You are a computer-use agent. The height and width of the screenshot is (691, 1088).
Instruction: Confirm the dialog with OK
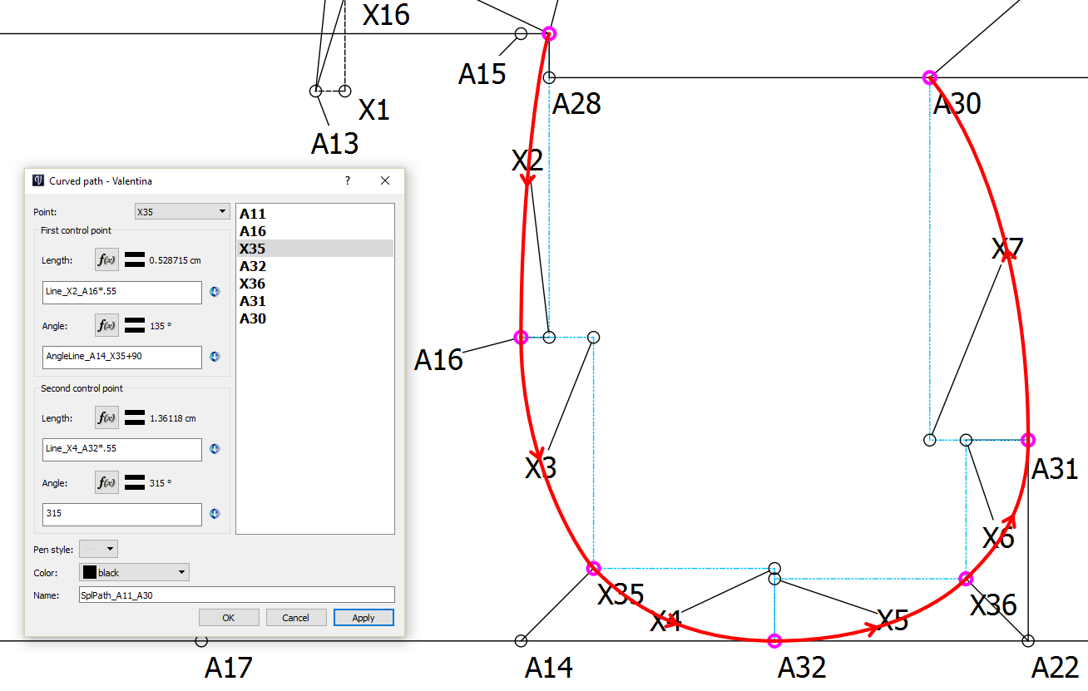click(x=229, y=618)
